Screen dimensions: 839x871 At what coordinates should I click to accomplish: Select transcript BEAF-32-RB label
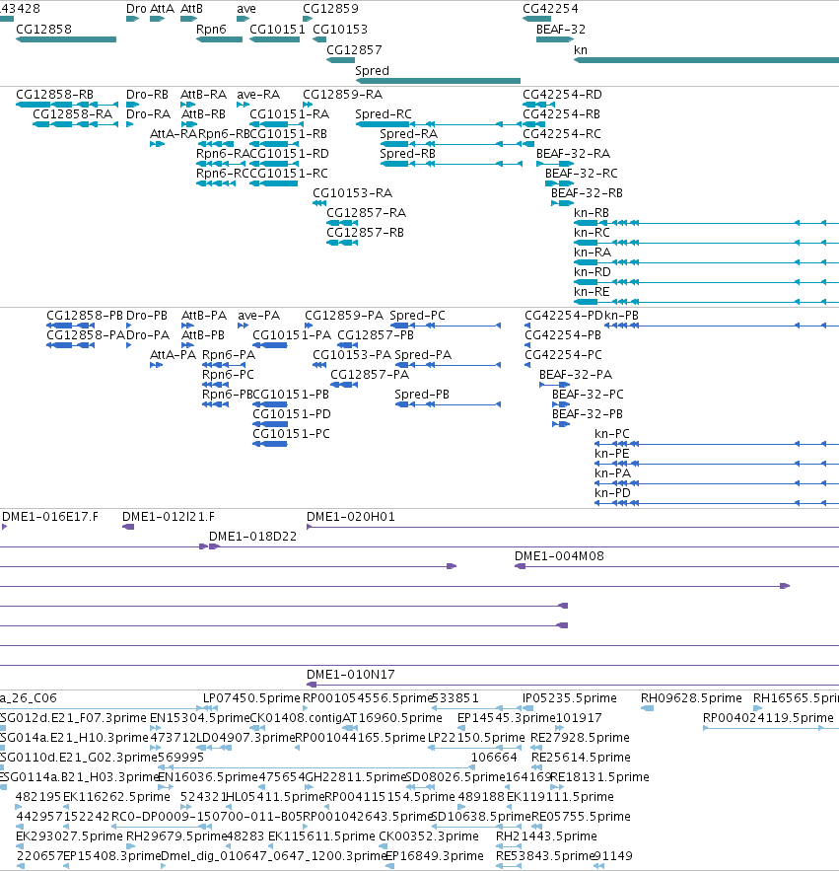point(587,193)
